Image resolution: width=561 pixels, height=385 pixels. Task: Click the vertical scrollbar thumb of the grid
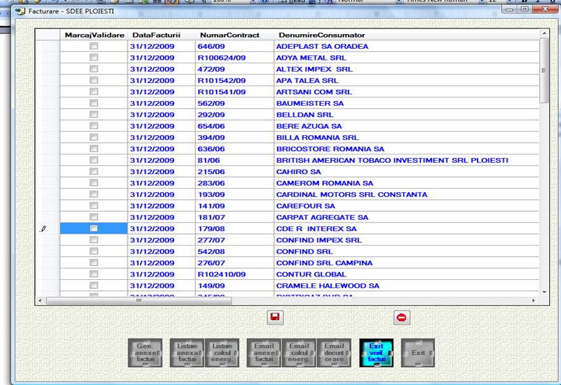click(x=544, y=70)
